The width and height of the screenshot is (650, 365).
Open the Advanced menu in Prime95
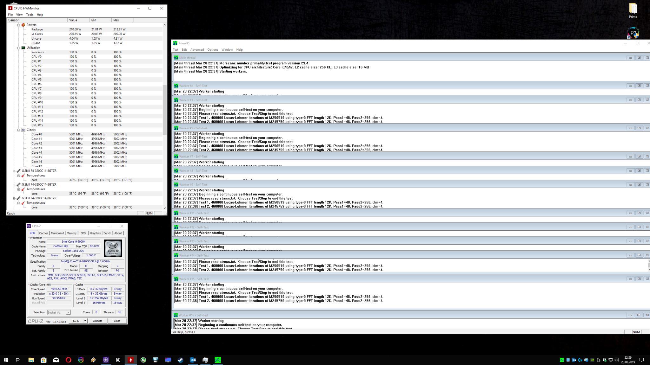click(x=197, y=50)
